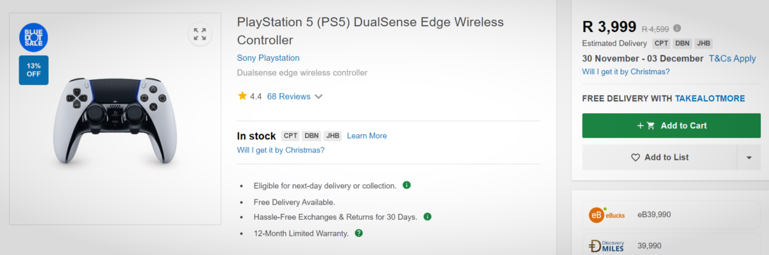Image resolution: width=769 pixels, height=255 pixels.
Task: Click Learn More next to stock locations
Action: coord(367,135)
